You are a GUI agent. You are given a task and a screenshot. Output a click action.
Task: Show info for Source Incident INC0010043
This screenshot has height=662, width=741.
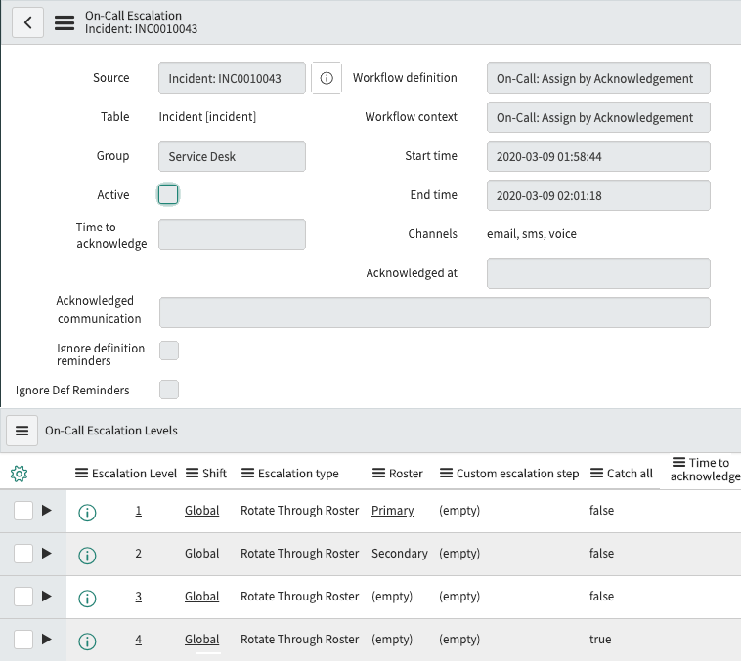(327, 78)
